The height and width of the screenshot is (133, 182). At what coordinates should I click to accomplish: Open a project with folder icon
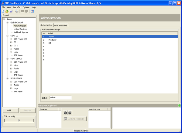(7, 11)
